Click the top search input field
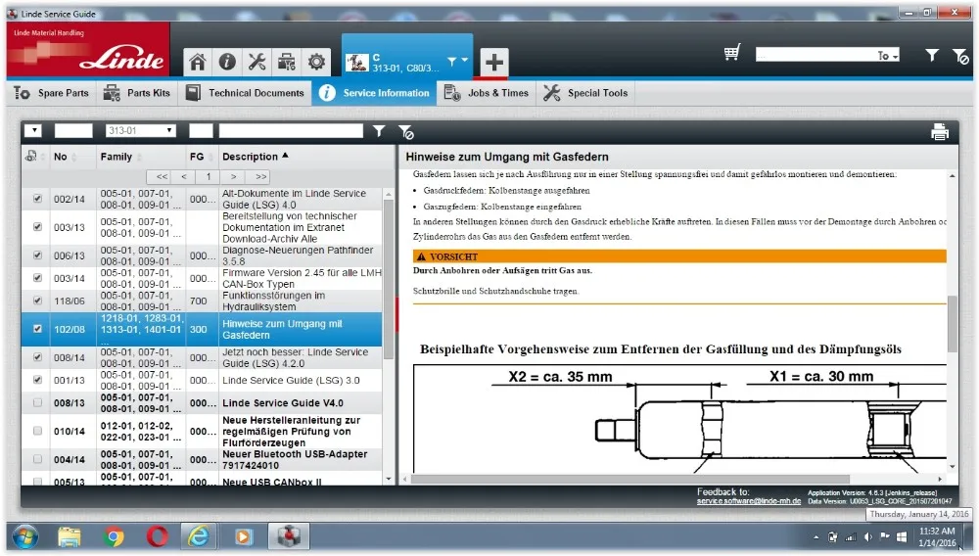 coord(816,56)
